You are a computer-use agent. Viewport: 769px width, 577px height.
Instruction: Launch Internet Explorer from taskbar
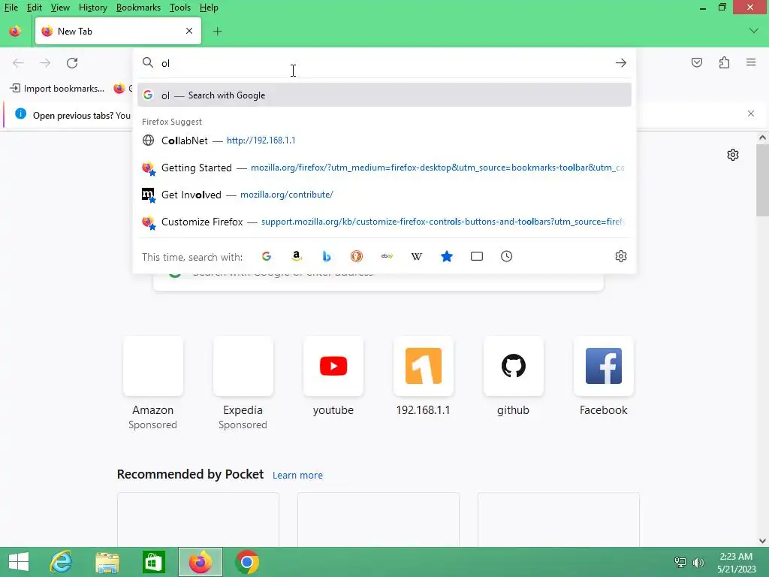[61, 562]
